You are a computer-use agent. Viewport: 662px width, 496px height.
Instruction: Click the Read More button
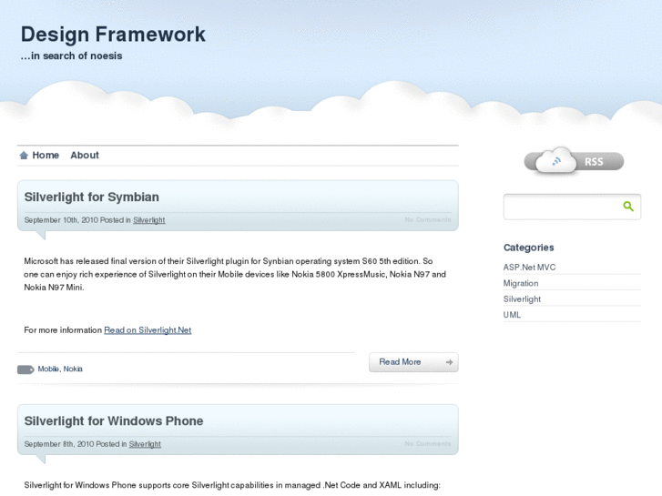coord(413,362)
